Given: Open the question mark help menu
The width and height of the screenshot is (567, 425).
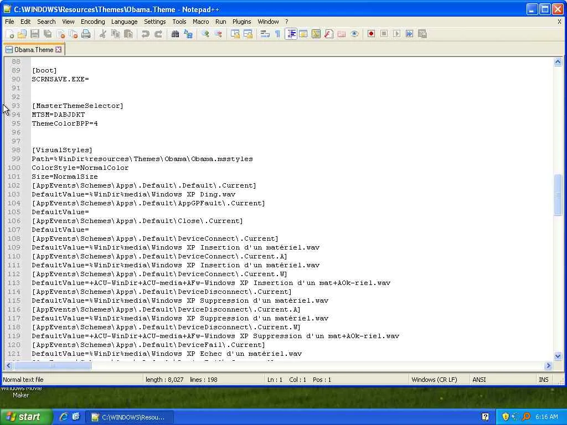Looking at the screenshot, I should (287, 22).
